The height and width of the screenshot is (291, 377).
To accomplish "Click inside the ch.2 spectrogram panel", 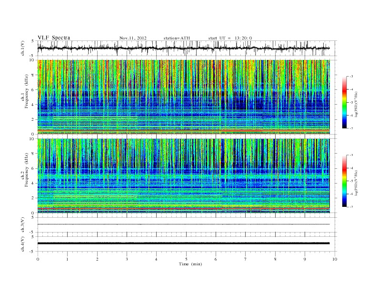I will (183, 176).
